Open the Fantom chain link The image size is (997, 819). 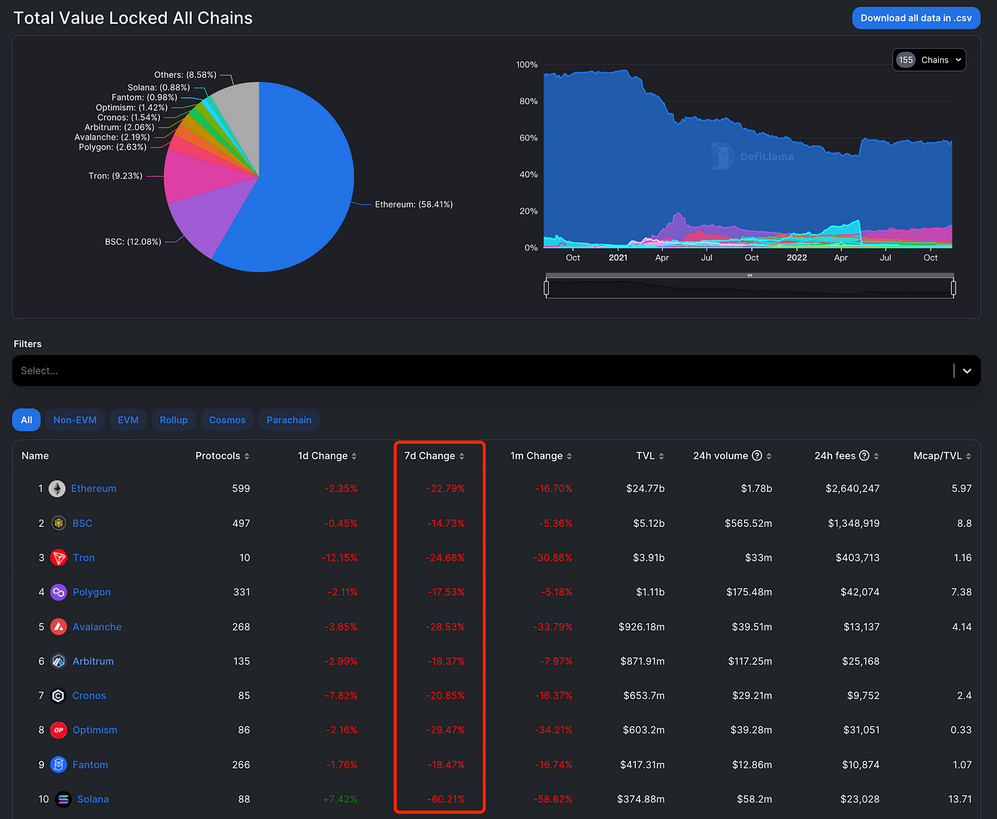tap(90, 764)
